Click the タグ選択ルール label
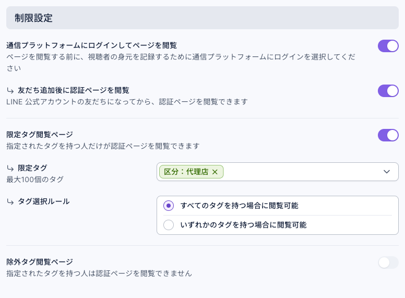 coord(44,201)
